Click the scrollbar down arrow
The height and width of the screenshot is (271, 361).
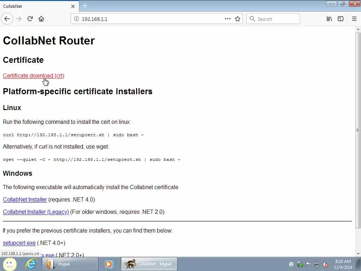click(x=358, y=254)
